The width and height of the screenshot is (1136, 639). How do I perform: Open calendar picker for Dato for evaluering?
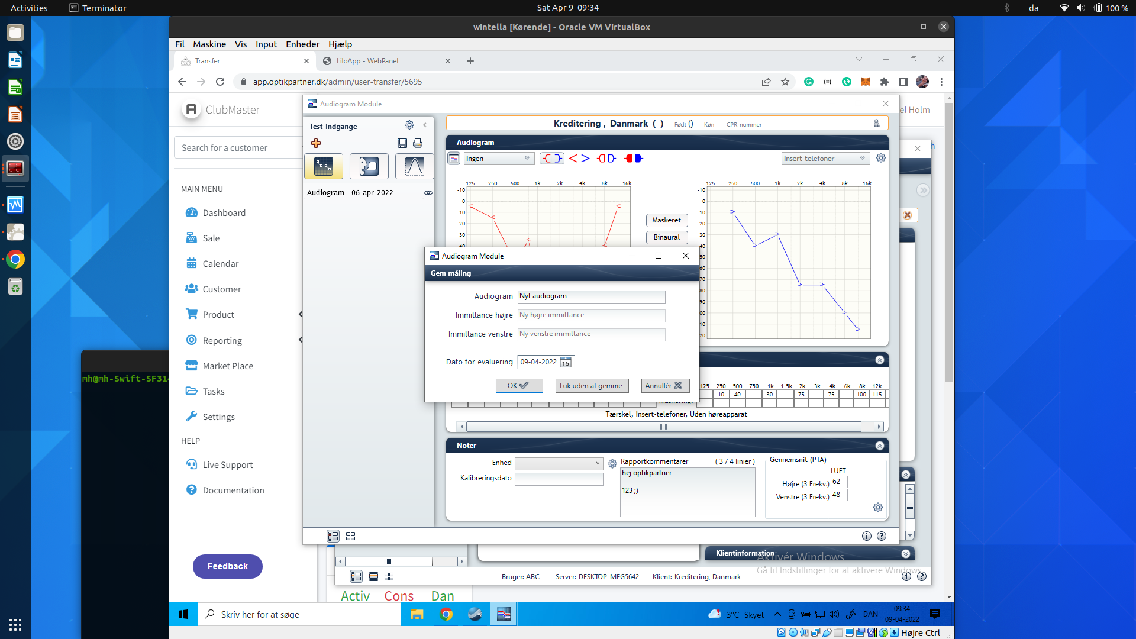(x=566, y=362)
